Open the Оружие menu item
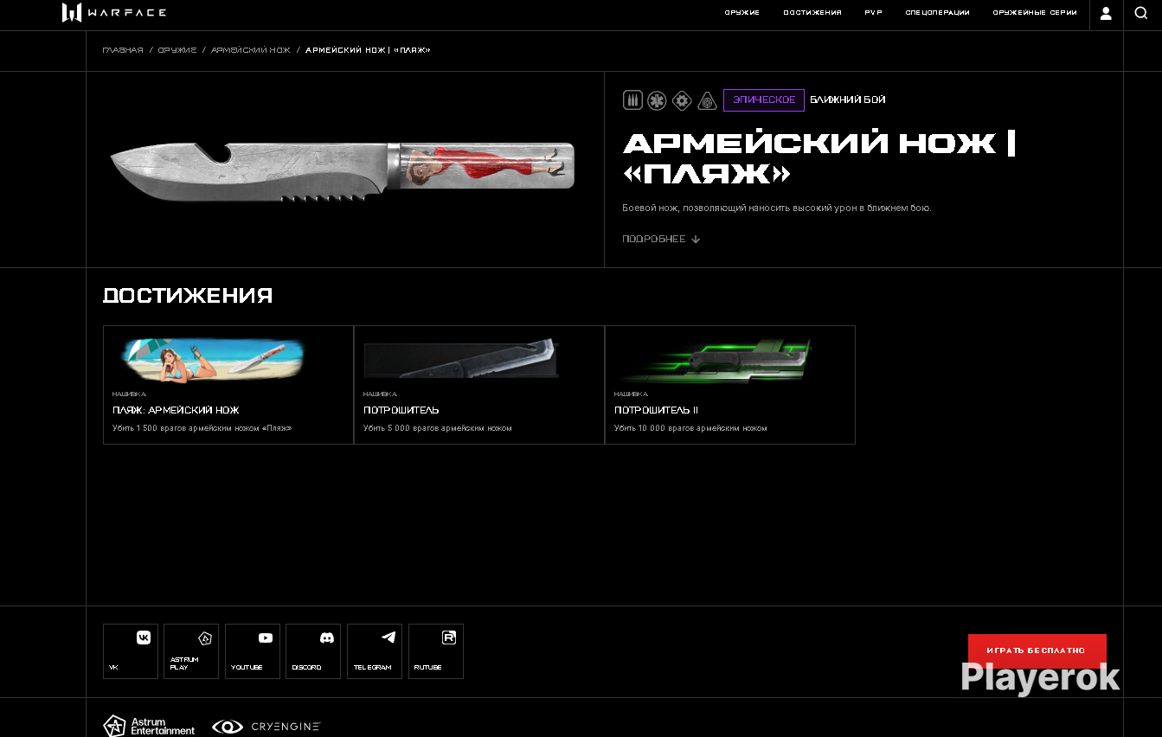 (742, 13)
